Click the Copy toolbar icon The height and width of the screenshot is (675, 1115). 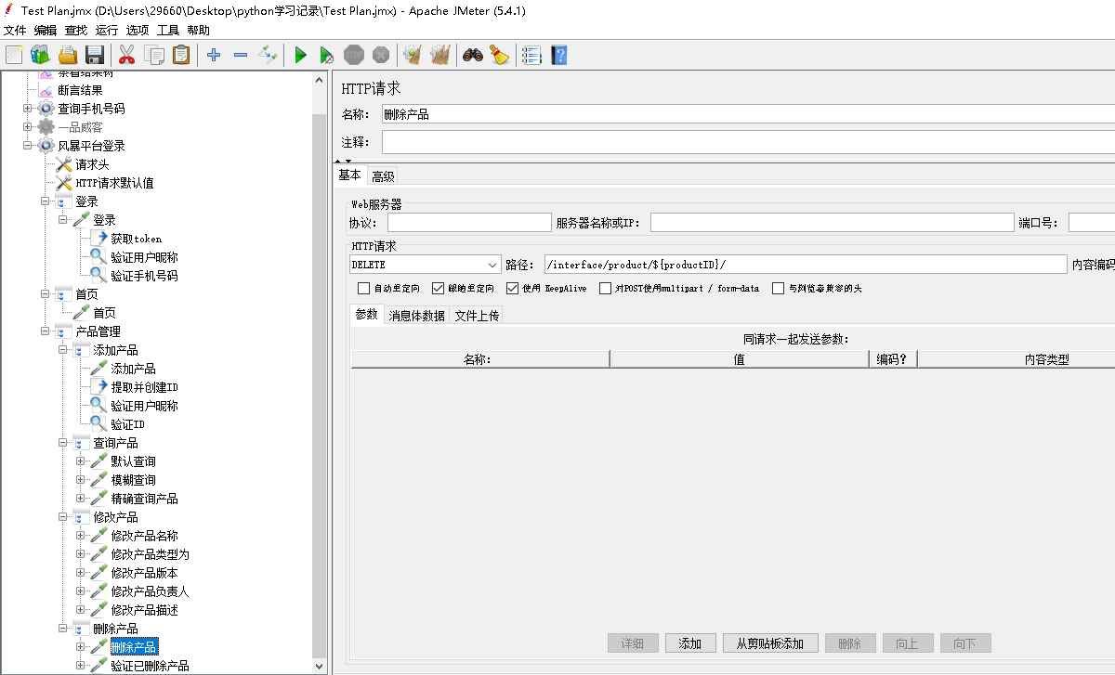tap(154, 55)
